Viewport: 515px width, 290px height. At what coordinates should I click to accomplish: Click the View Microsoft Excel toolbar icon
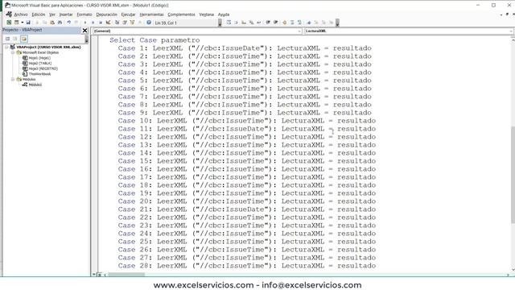click(9, 23)
